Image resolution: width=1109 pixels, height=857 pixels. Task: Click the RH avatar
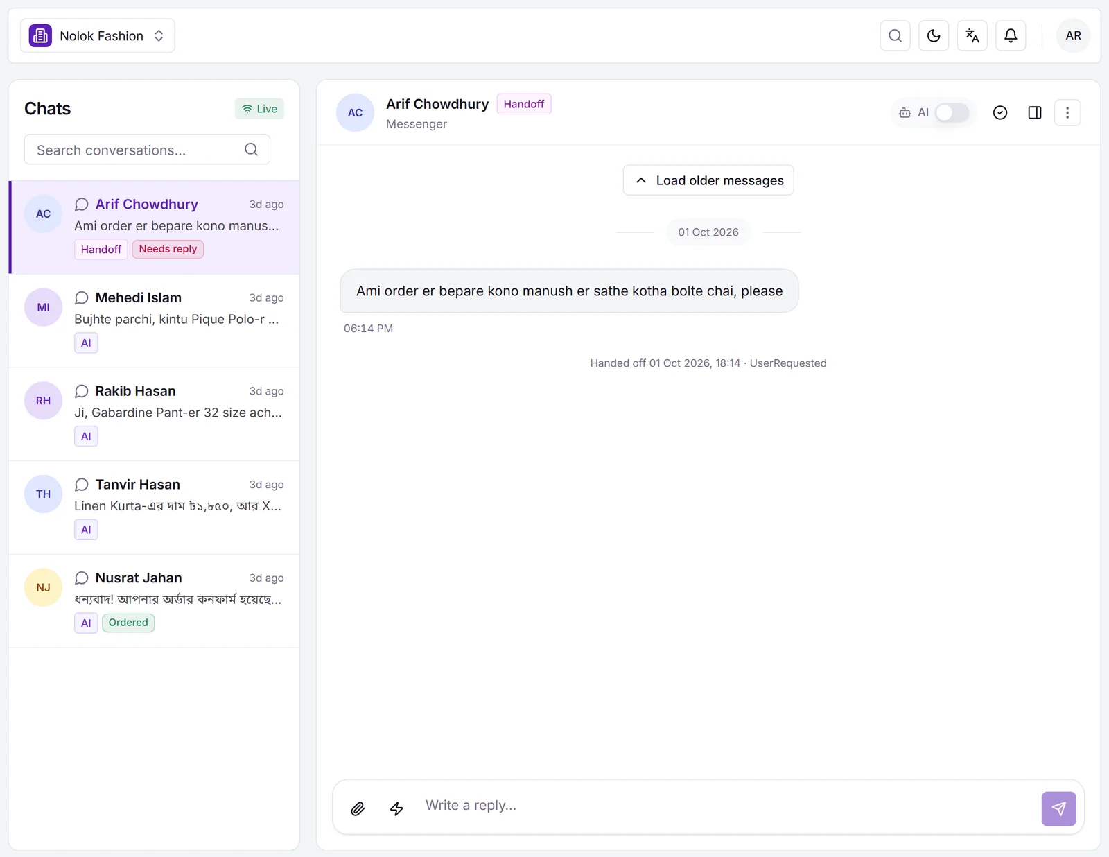[43, 401]
